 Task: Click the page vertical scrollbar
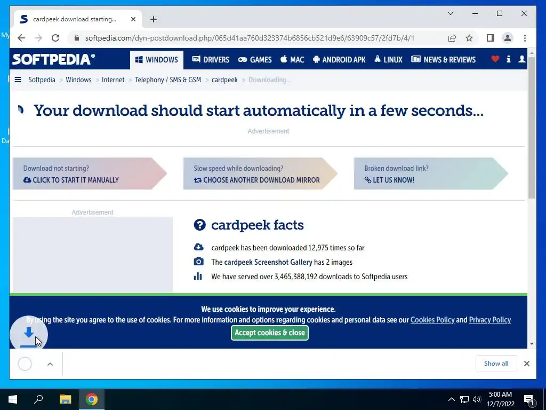pyautogui.click(x=532, y=128)
